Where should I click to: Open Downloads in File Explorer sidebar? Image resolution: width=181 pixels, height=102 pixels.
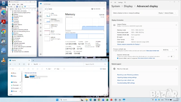tap(15, 85)
